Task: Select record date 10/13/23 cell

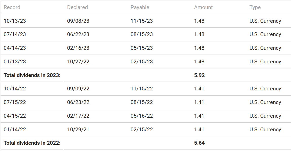Action: coord(15,21)
